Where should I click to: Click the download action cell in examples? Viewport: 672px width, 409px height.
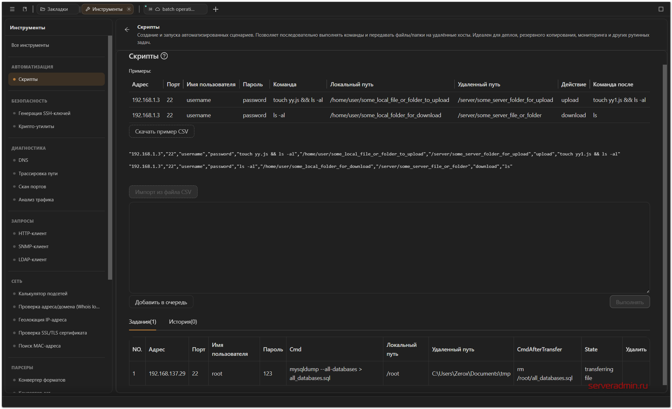click(574, 115)
